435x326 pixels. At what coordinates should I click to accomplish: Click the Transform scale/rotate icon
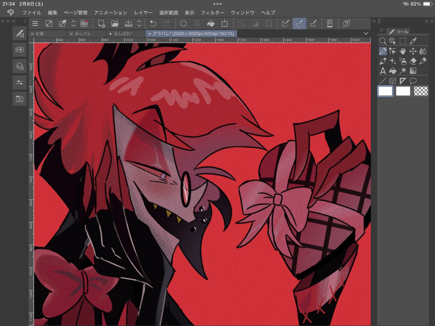pyautogui.click(x=224, y=24)
